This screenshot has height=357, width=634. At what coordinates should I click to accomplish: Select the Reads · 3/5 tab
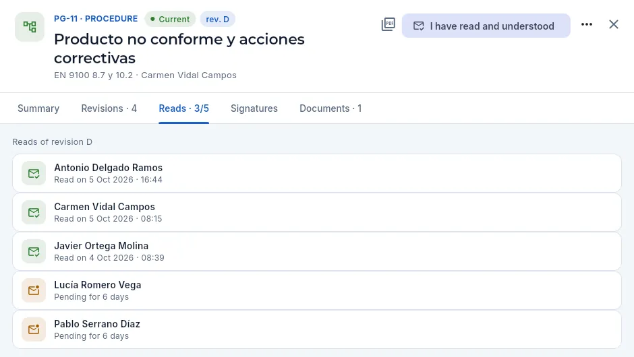point(184,108)
